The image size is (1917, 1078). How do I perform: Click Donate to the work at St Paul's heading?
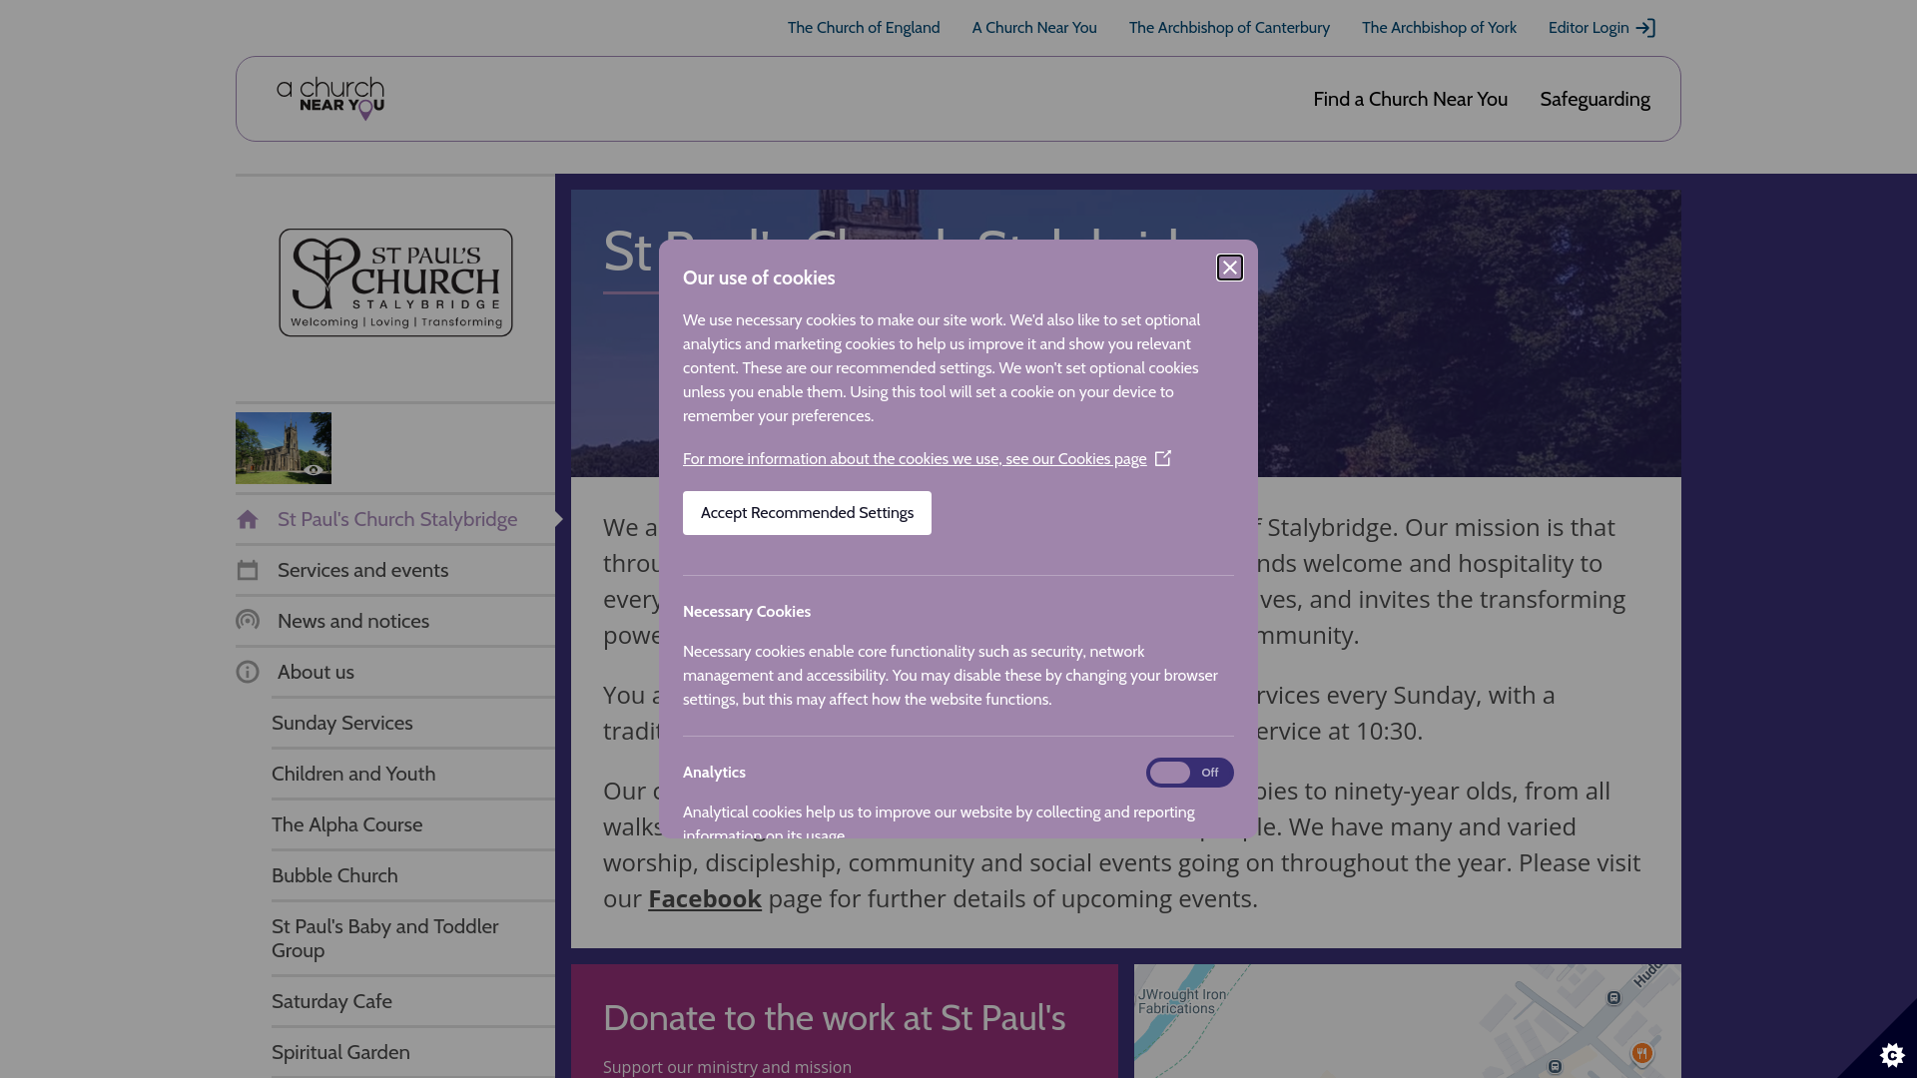click(834, 1018)
